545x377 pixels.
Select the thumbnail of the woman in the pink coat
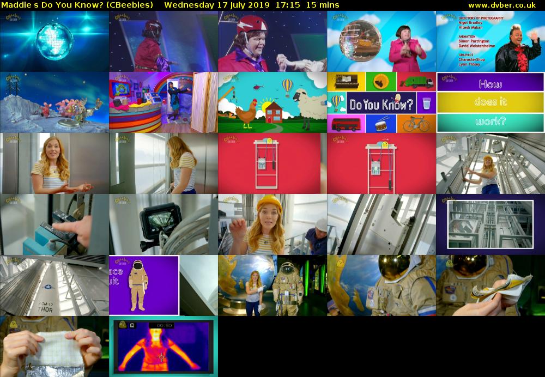(x=381, y=41)
